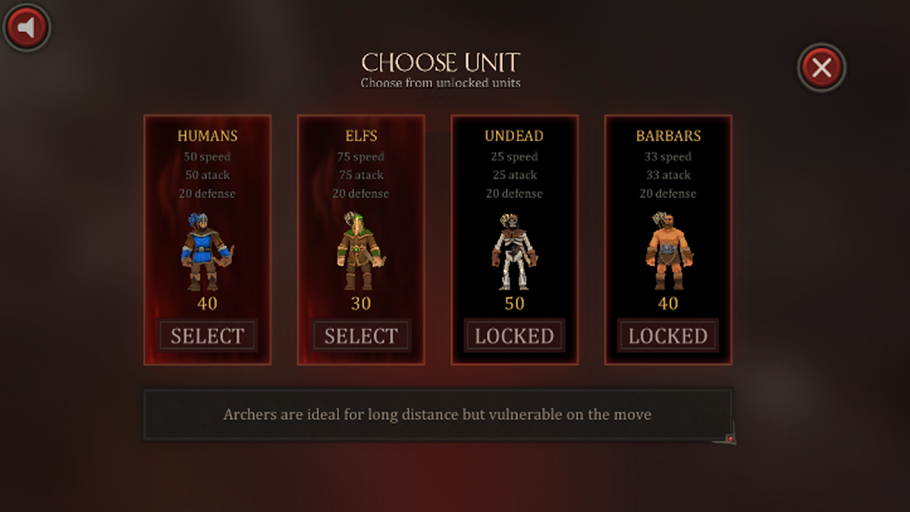This screenshot has height=512, width=910.
Task: Click the Elfs cost number 30
Action: [x=361, y=303]
